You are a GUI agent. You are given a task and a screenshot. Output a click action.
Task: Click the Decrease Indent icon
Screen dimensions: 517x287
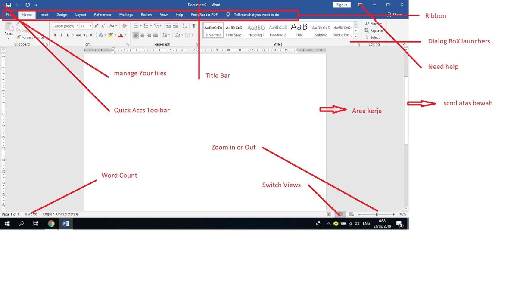pos(168,26)
